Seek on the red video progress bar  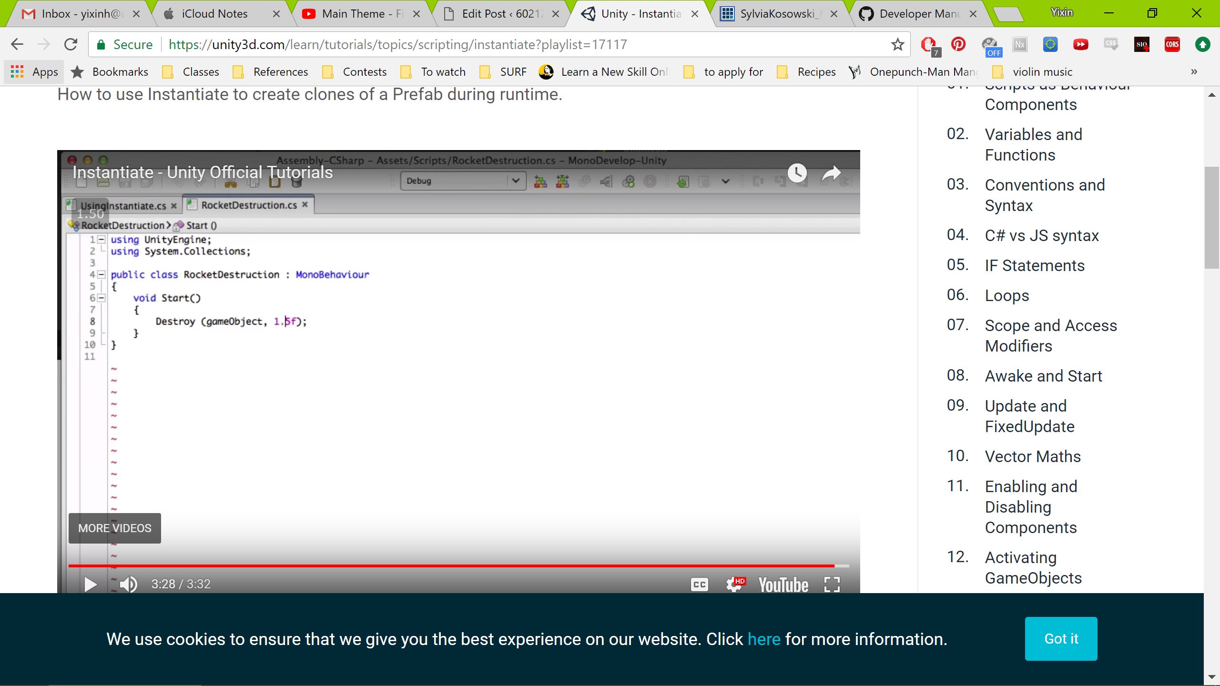click(x=458, y=566)
